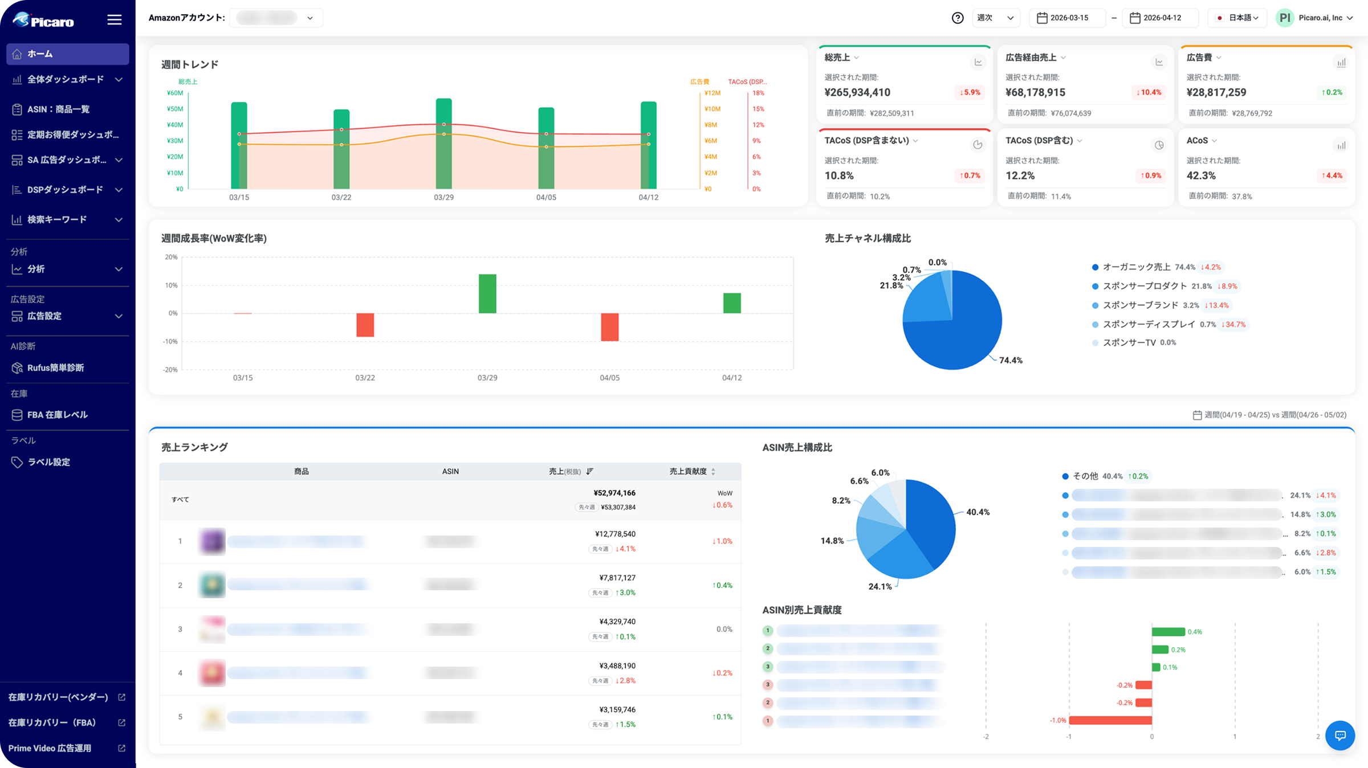1368x768 pixels.
Task: Click pie chart icon on TACoS (DSP含む) card
Action: (x=1159, y=145)
